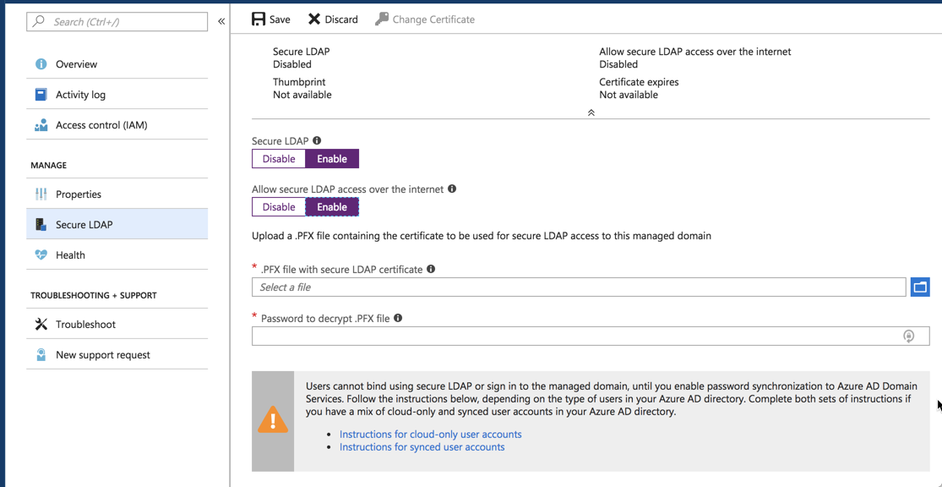Click info icon beside internet access label
Viewport: 942px width, 487px height.
click(452, 189)
